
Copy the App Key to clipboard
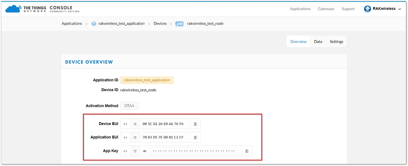click(x=247, y=151)
